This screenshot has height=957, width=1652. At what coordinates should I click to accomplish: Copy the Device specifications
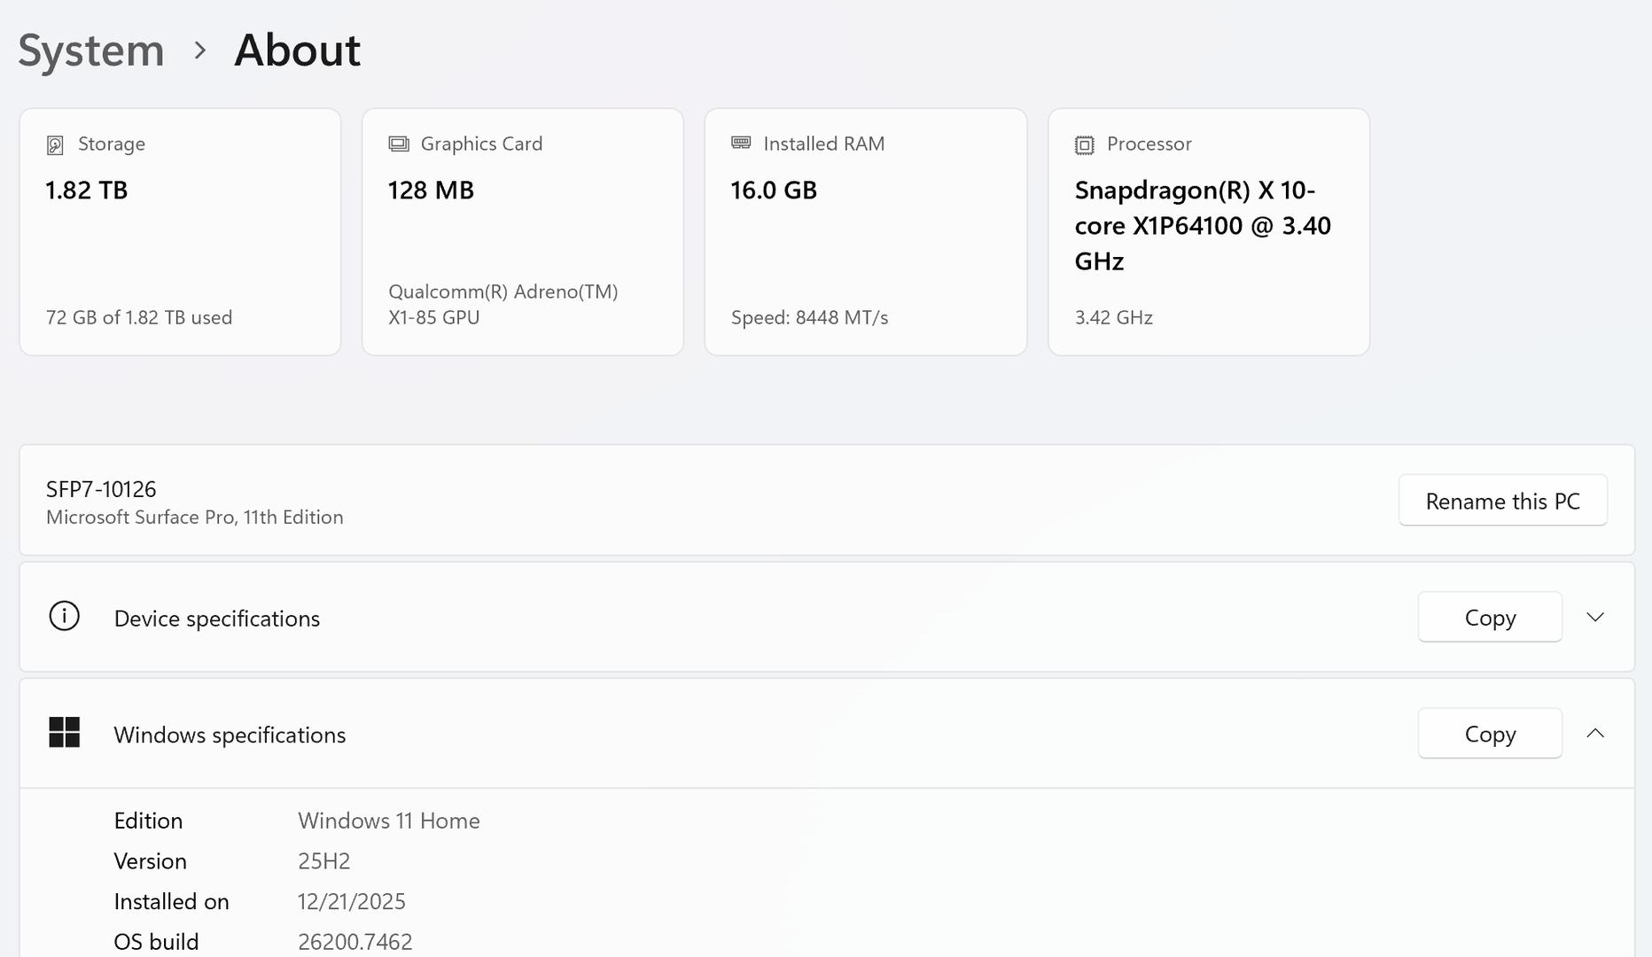pyautogui.click(x=1490, y=617)
